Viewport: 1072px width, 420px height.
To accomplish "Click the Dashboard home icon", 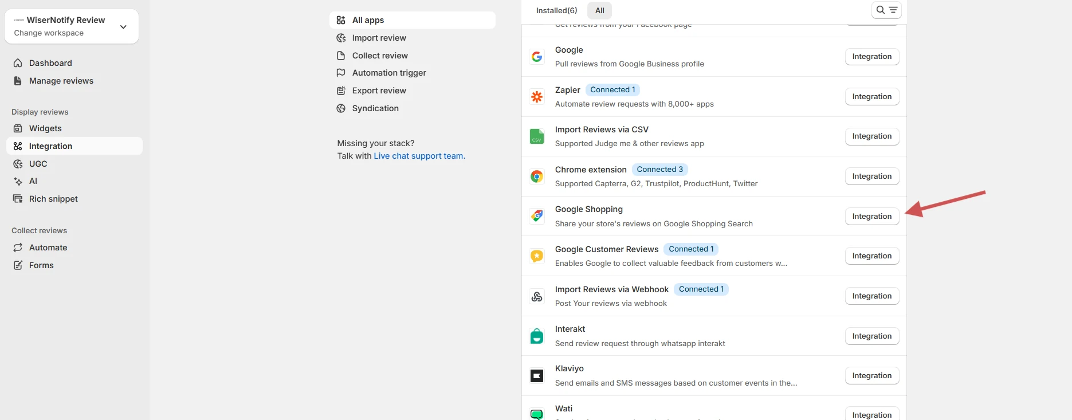I will click(x=18, y=63).
